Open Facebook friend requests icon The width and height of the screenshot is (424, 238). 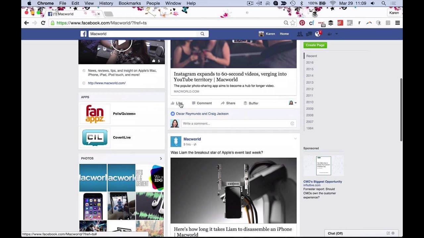(300, 34)
